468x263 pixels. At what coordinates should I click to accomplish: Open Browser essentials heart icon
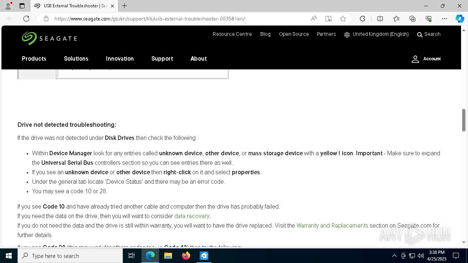pos(429,19)
